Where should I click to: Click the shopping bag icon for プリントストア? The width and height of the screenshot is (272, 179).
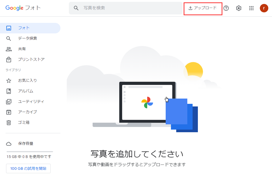[9, 60]
